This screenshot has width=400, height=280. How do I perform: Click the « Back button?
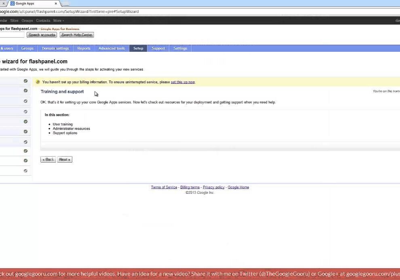pyautogui.click(x=48, y=159)
